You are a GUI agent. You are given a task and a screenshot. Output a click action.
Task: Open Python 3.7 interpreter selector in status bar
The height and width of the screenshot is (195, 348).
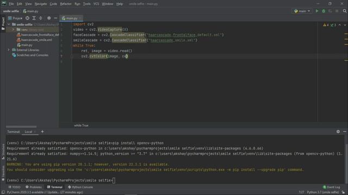pyautogui.click(x=323, y=192)
